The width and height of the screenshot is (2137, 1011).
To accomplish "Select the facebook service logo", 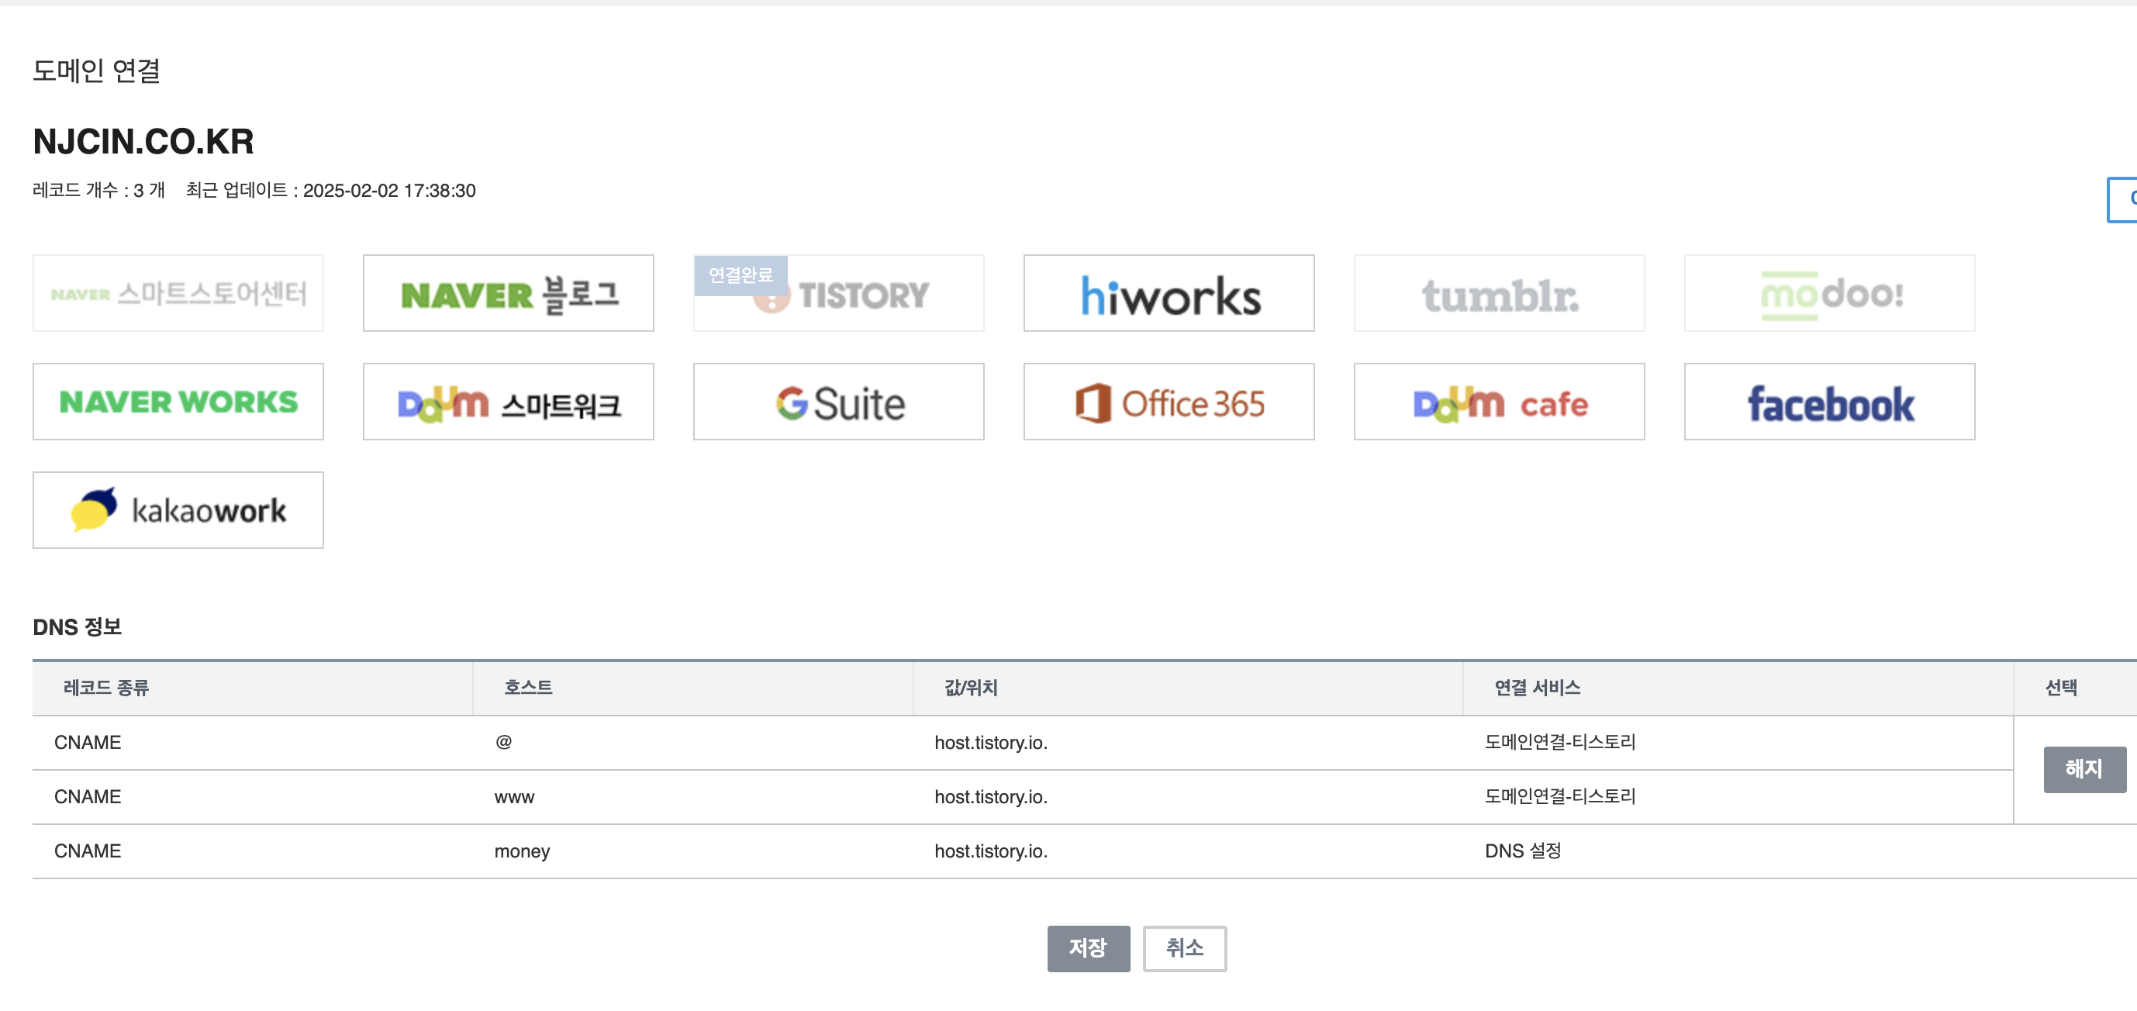I will (1828, 402).
